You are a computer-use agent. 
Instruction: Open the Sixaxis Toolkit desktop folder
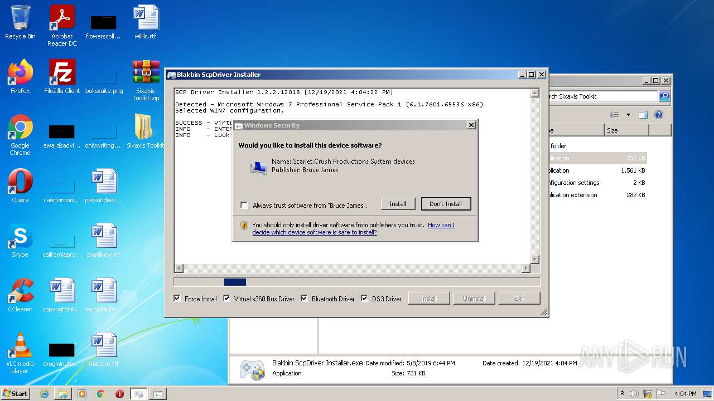(x=146, y=131)
